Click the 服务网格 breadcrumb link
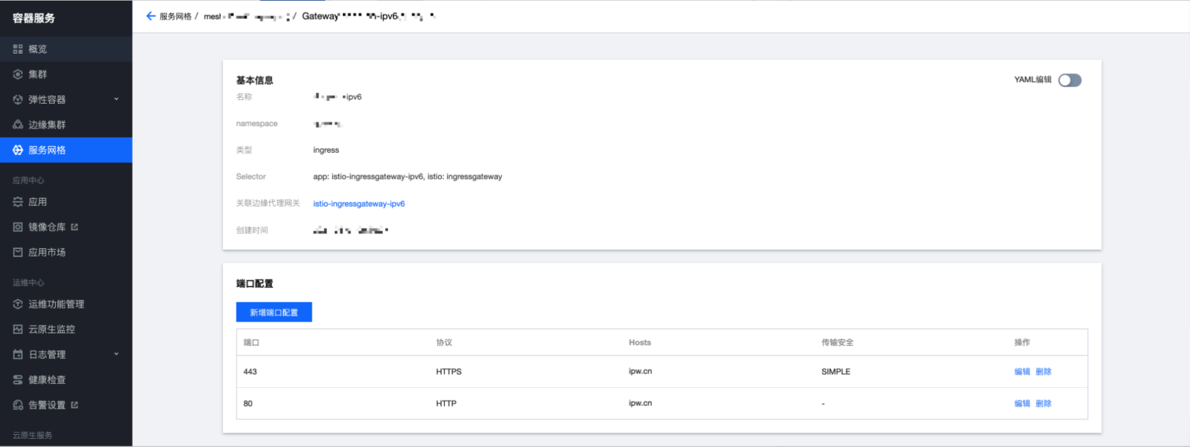Viewport: 1190px width, 447px height. pos(175,16)
